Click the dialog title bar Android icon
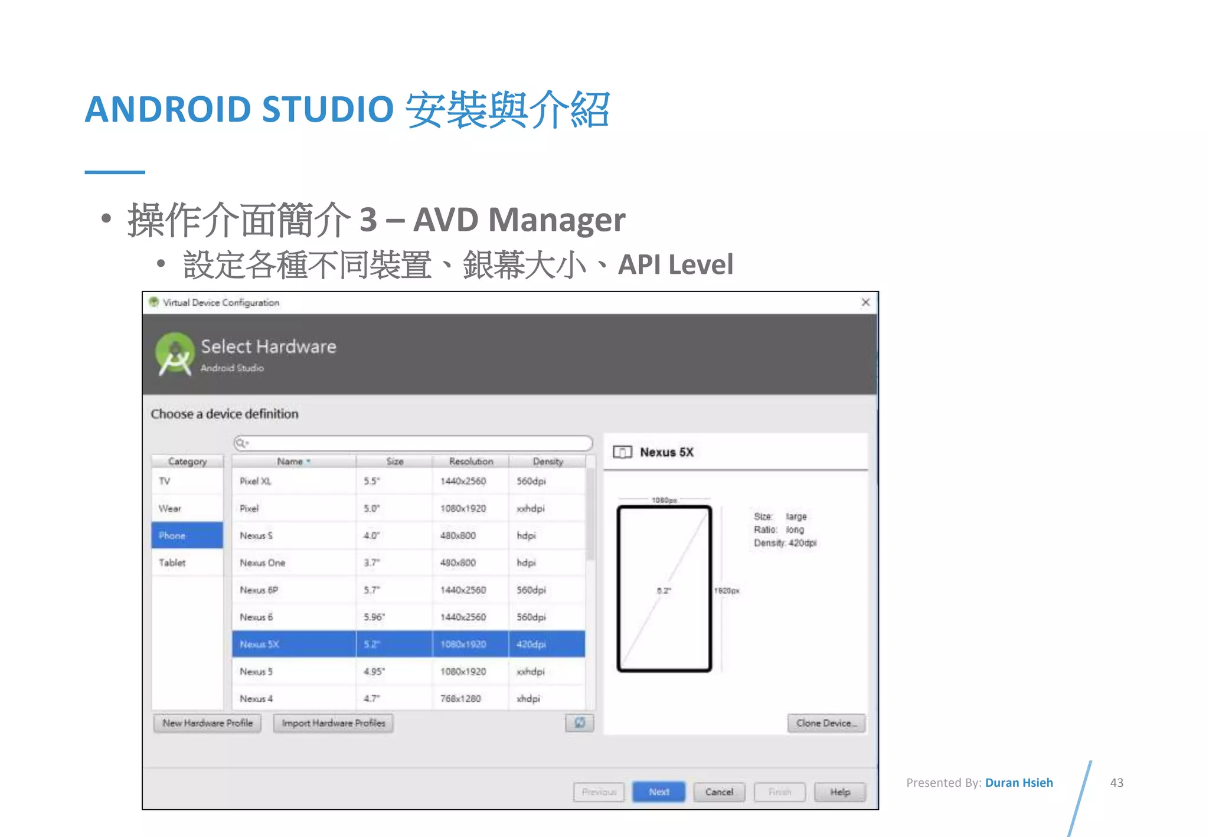The width and height of the screenshot is (1209, 837). tap(154, 302)
